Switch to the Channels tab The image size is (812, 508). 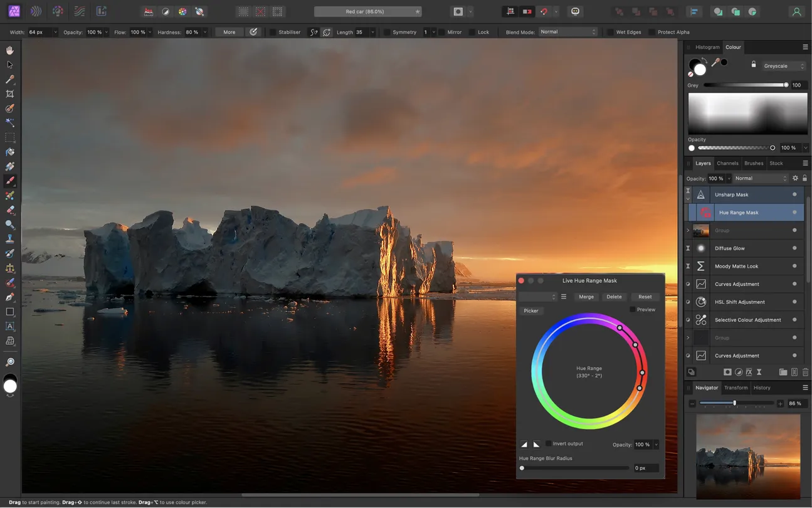pos(727,163)
